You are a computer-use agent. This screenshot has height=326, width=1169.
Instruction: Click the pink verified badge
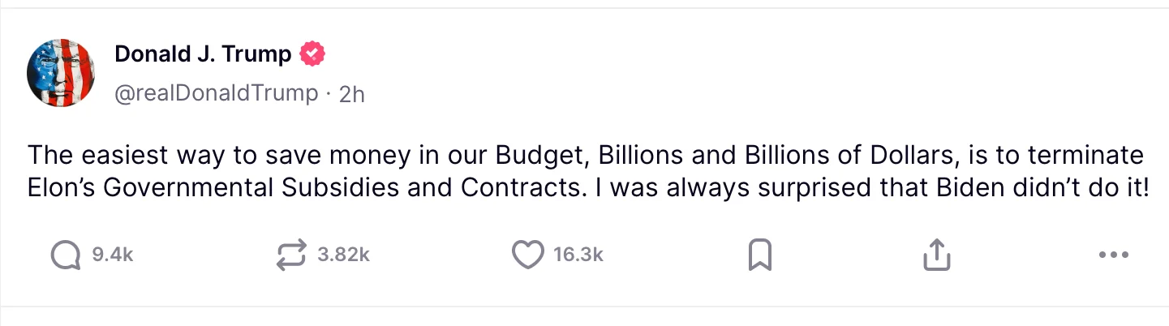coord(312,54)
